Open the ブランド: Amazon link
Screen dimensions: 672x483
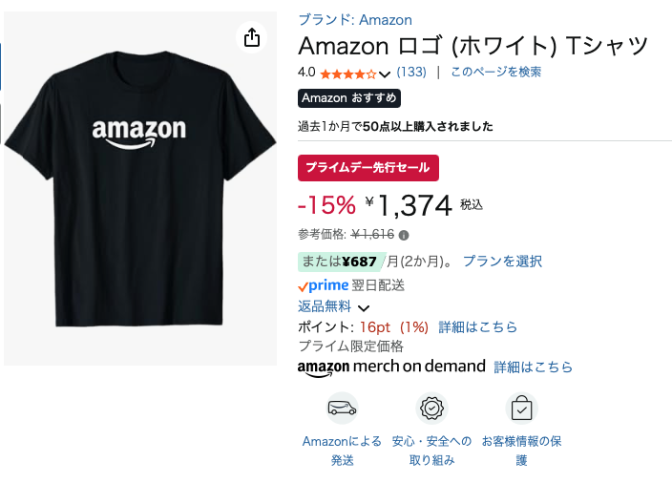coord(355,19)
